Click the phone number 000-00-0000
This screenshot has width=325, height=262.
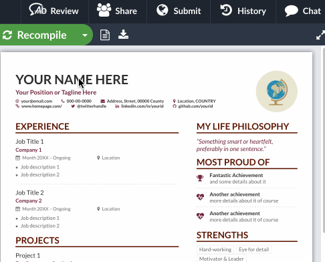79,101
